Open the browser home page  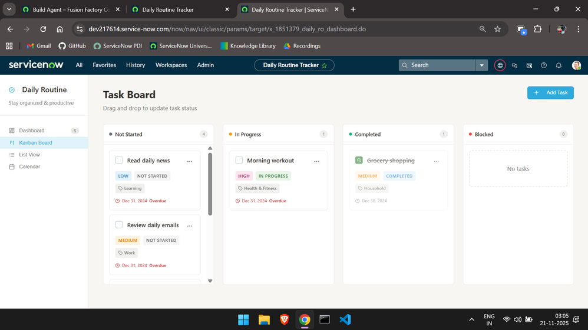coord(60,29)
